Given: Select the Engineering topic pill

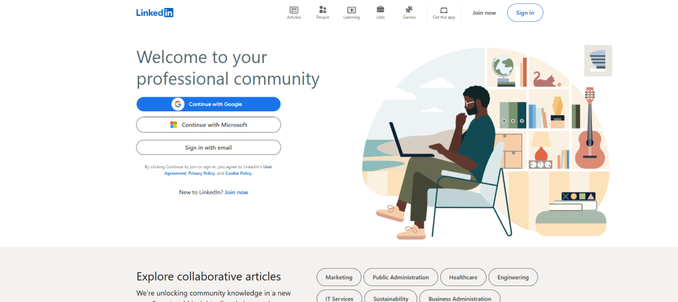Looking at the screenshot, I should [x=513, y=277].
